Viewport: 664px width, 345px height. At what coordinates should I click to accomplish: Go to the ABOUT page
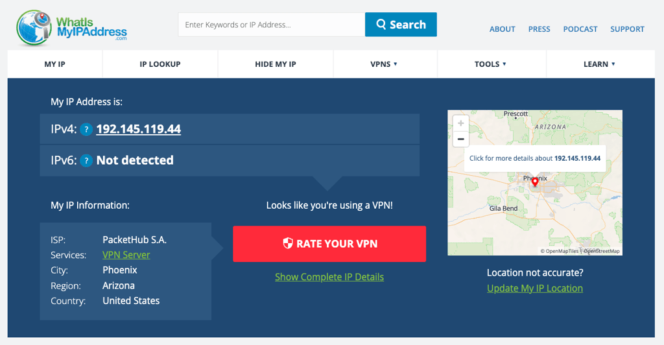tap(503, 29)
